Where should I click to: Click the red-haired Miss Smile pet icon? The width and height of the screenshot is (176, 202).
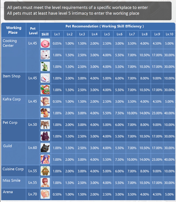pyautogui.click(x=45, y=183)
